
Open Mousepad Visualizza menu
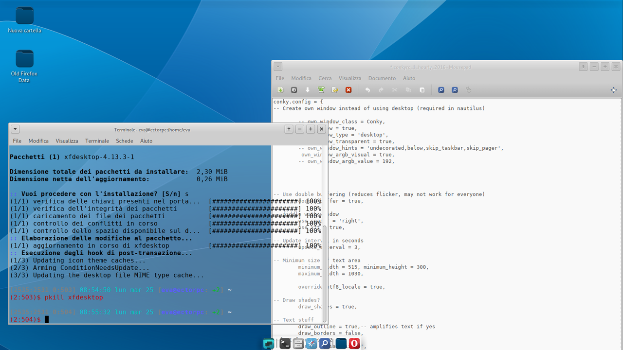pyautogui.click(x=350, y=78)
